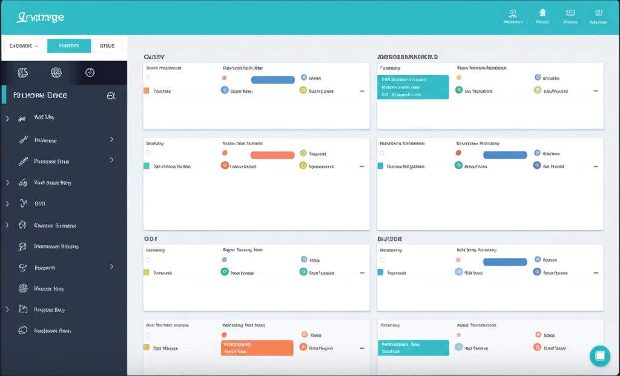Image resolution: width=620 pixels, height=376 pixels.
Task: Expand the chevron right of the second sidebar item
Action: (x=111, y=139)
